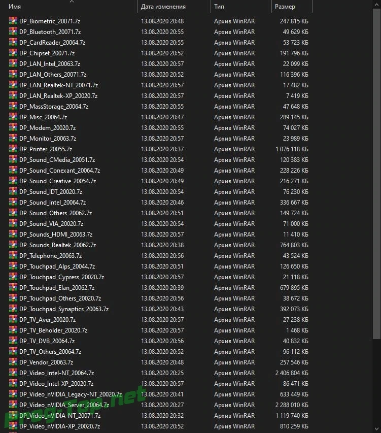Click size value 2 406 804 КБ
381x433 pixels.
[x=292, y=373]
